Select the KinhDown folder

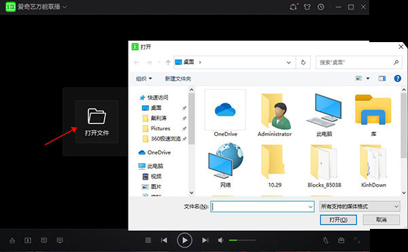[373, 166]
